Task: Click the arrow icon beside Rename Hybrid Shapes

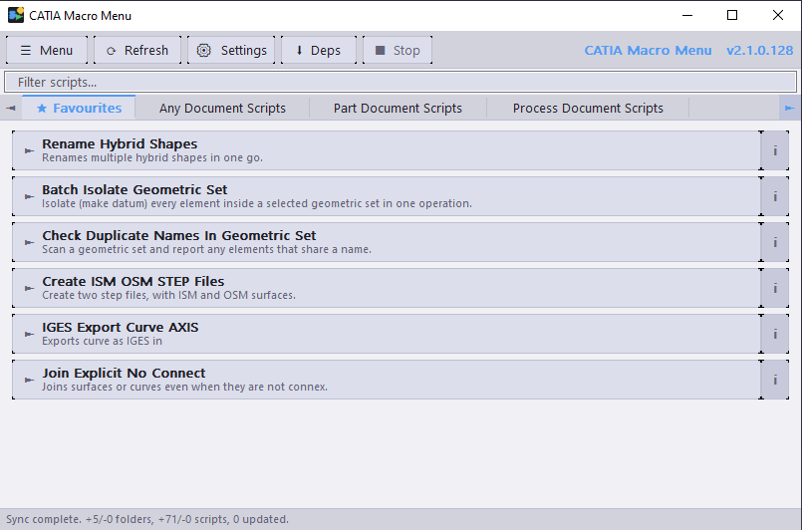Action: click(29, 150)
